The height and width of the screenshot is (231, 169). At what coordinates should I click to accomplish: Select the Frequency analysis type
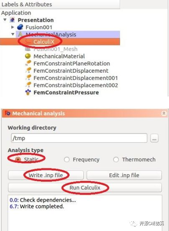pyautogui.click(x=67, y=160)
